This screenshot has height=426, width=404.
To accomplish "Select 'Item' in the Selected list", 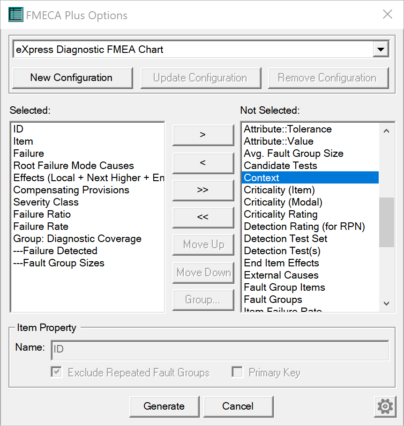I will (88, 141).
